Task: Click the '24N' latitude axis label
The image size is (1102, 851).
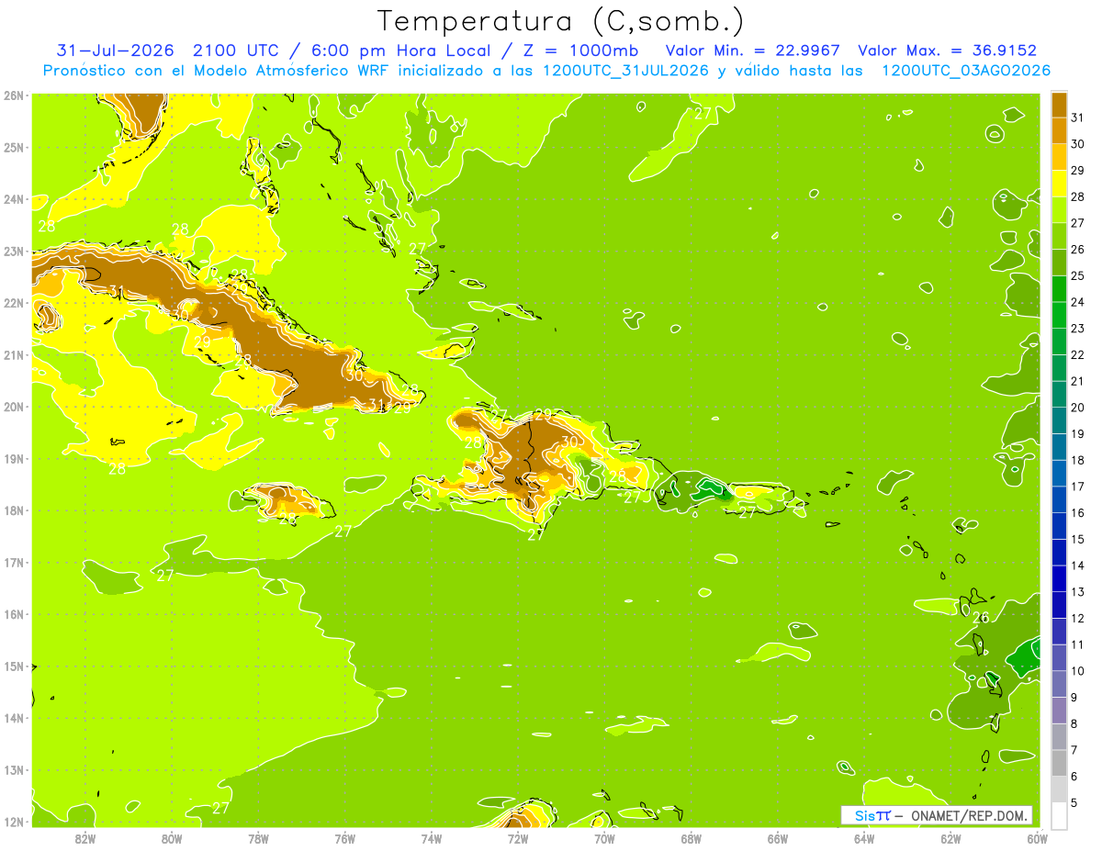Action: [14, 199]
